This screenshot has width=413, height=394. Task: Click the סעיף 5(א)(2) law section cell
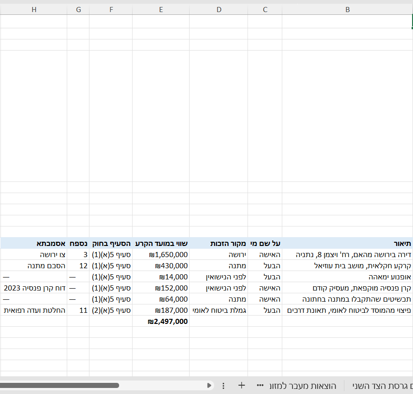(x=111, y=310)
